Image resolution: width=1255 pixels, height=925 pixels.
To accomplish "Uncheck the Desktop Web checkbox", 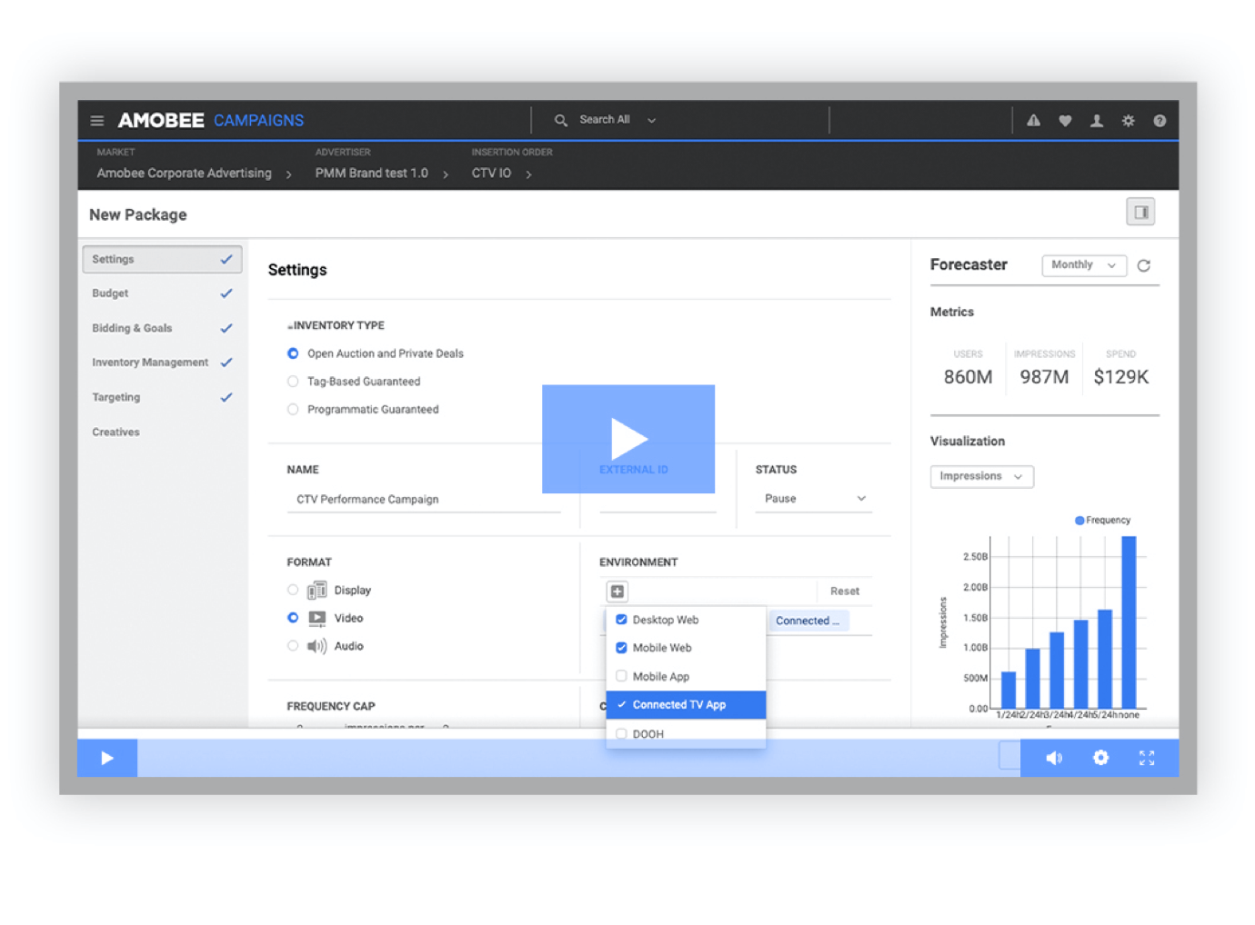I will 621,620.
